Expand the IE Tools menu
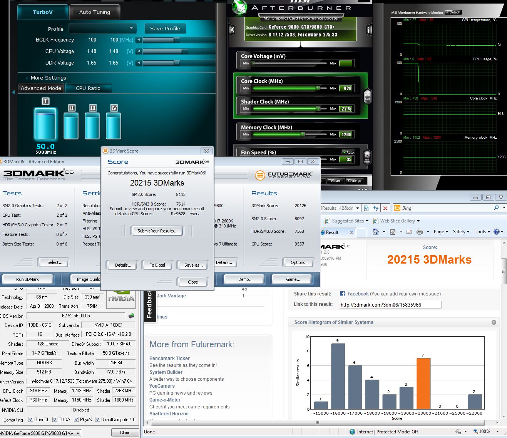 (x=482, y=232)
